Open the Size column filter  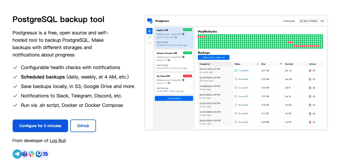pos(281,64)
